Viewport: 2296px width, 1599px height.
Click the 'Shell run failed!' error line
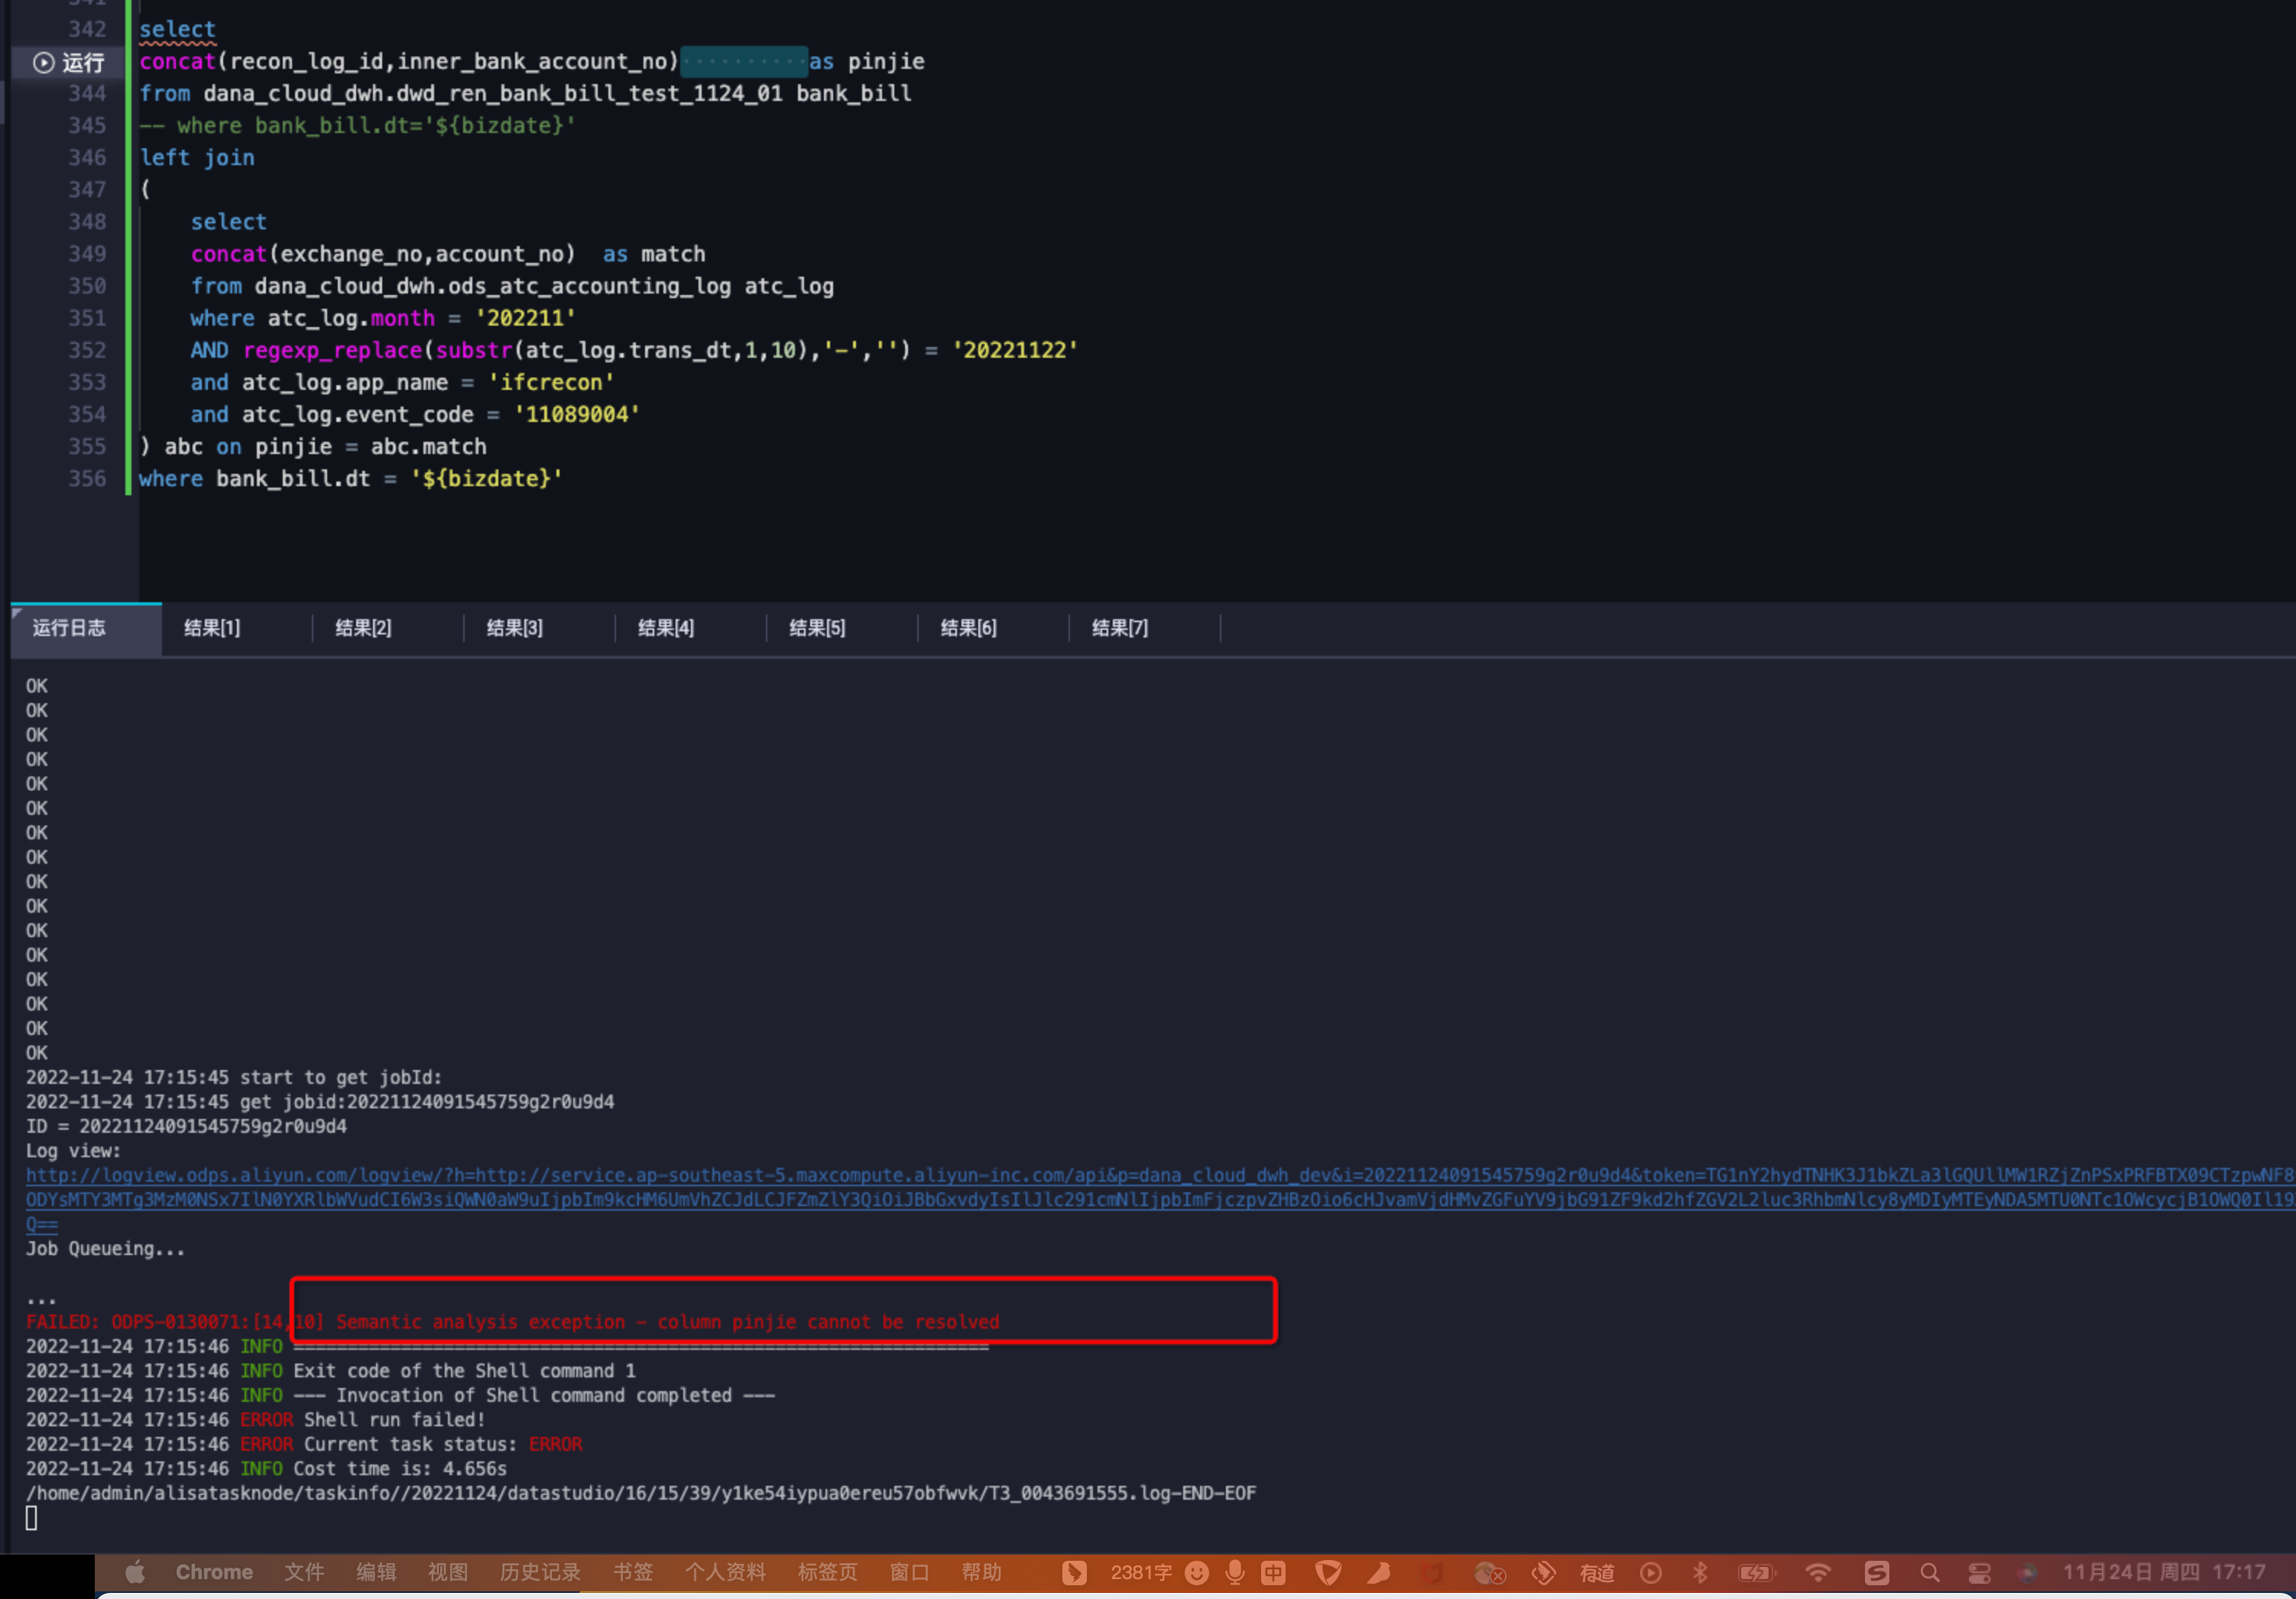256,1419
